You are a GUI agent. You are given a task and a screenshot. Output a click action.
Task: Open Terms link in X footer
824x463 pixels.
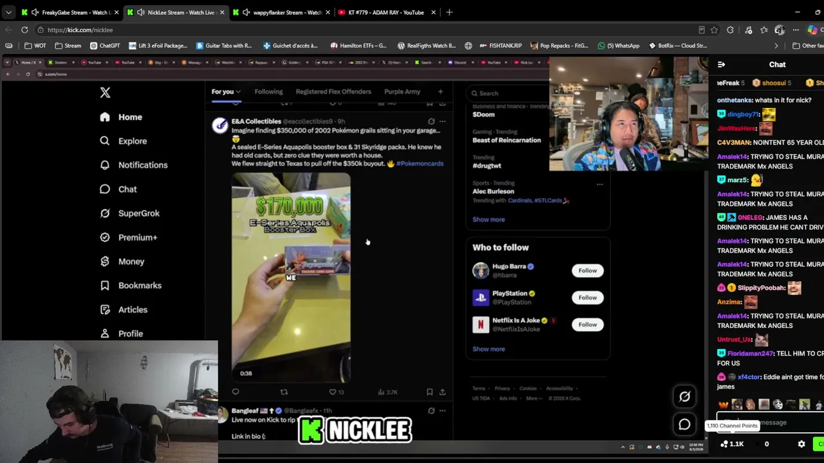479,388
